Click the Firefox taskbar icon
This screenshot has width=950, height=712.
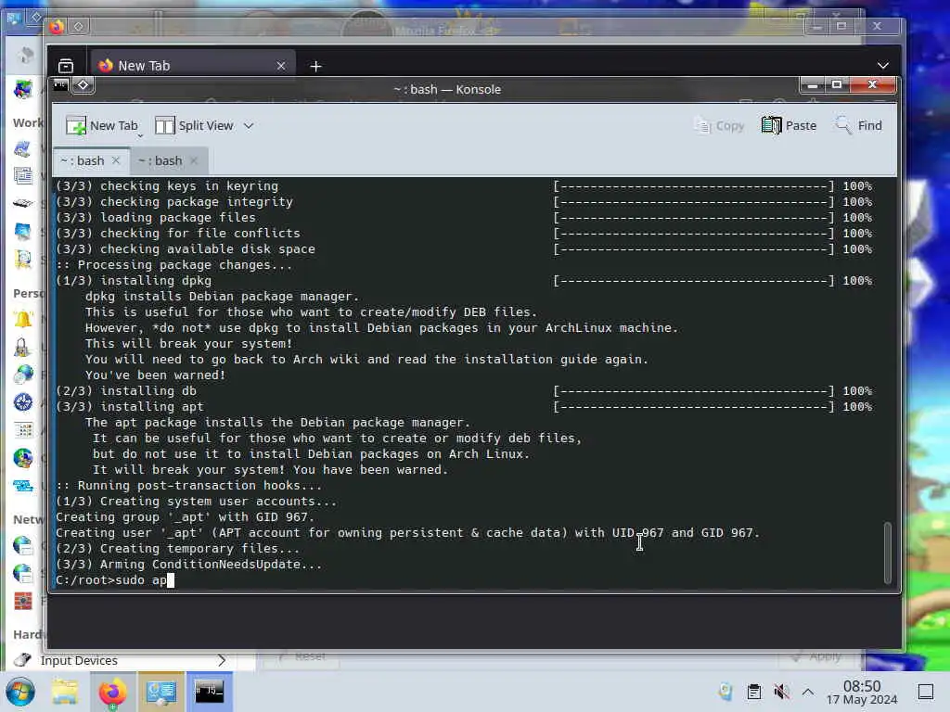tap(112, 692)
